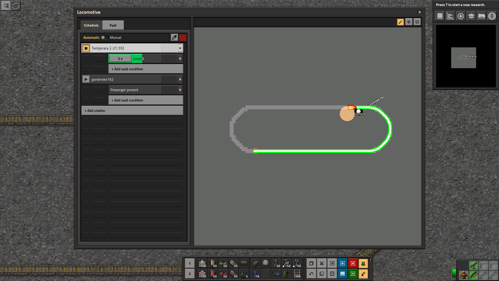Screen dimensions: 499x281
Task: Add a new station to schedule
Action: 132,111
